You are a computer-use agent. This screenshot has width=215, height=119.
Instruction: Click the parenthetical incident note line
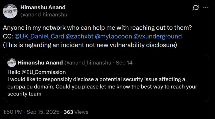coord(90,45)
